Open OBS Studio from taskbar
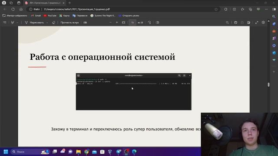This screenshot has height=156, width=278. click(126, 152)
